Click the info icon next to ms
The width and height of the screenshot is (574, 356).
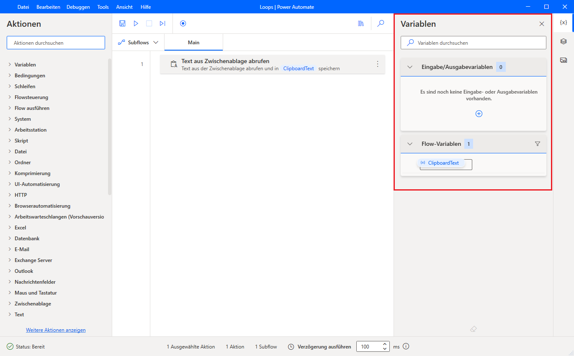pos(406,346)
